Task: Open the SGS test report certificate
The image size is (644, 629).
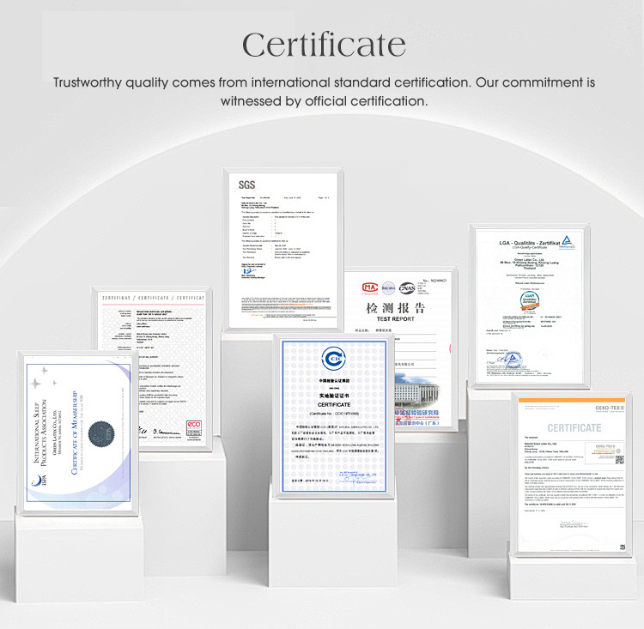Action: point(283,250)
